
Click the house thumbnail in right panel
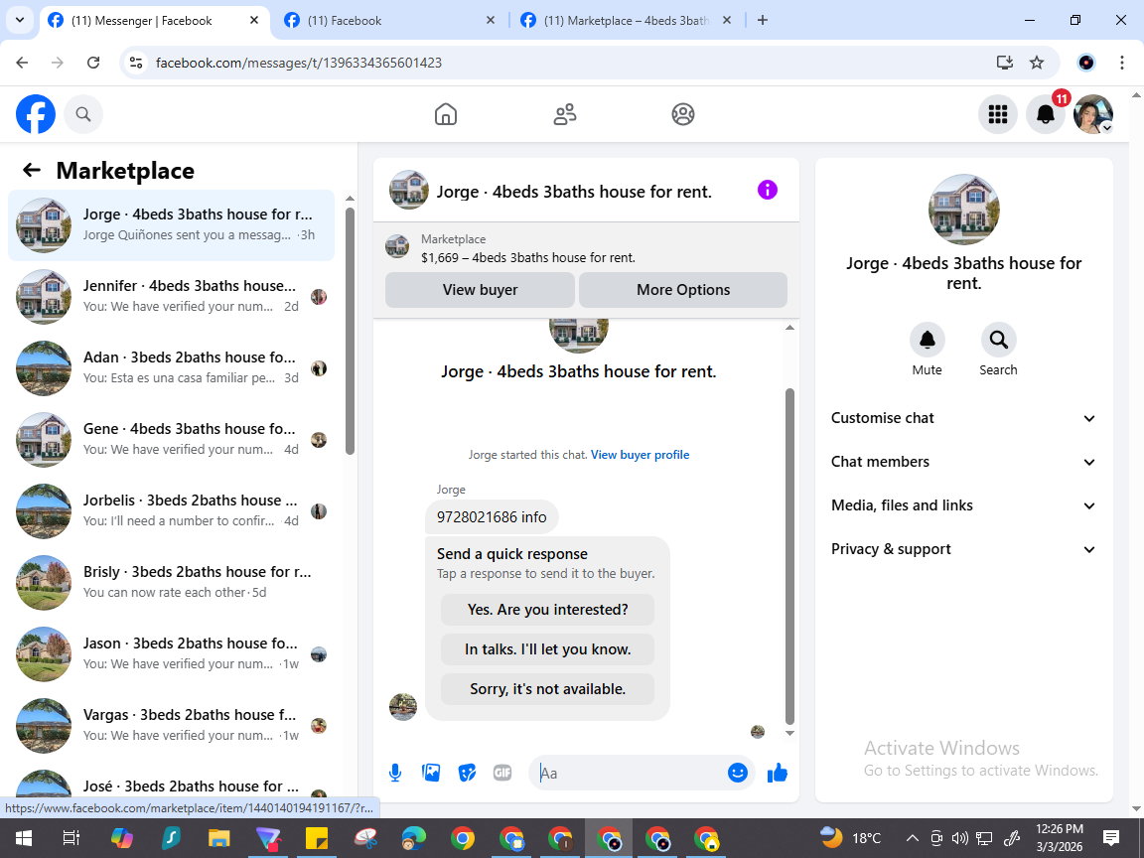tap(964, 210)
